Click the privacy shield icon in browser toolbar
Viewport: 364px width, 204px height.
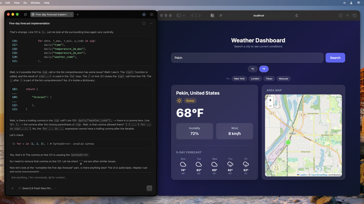pyautogui.click(x=212, y=16)
